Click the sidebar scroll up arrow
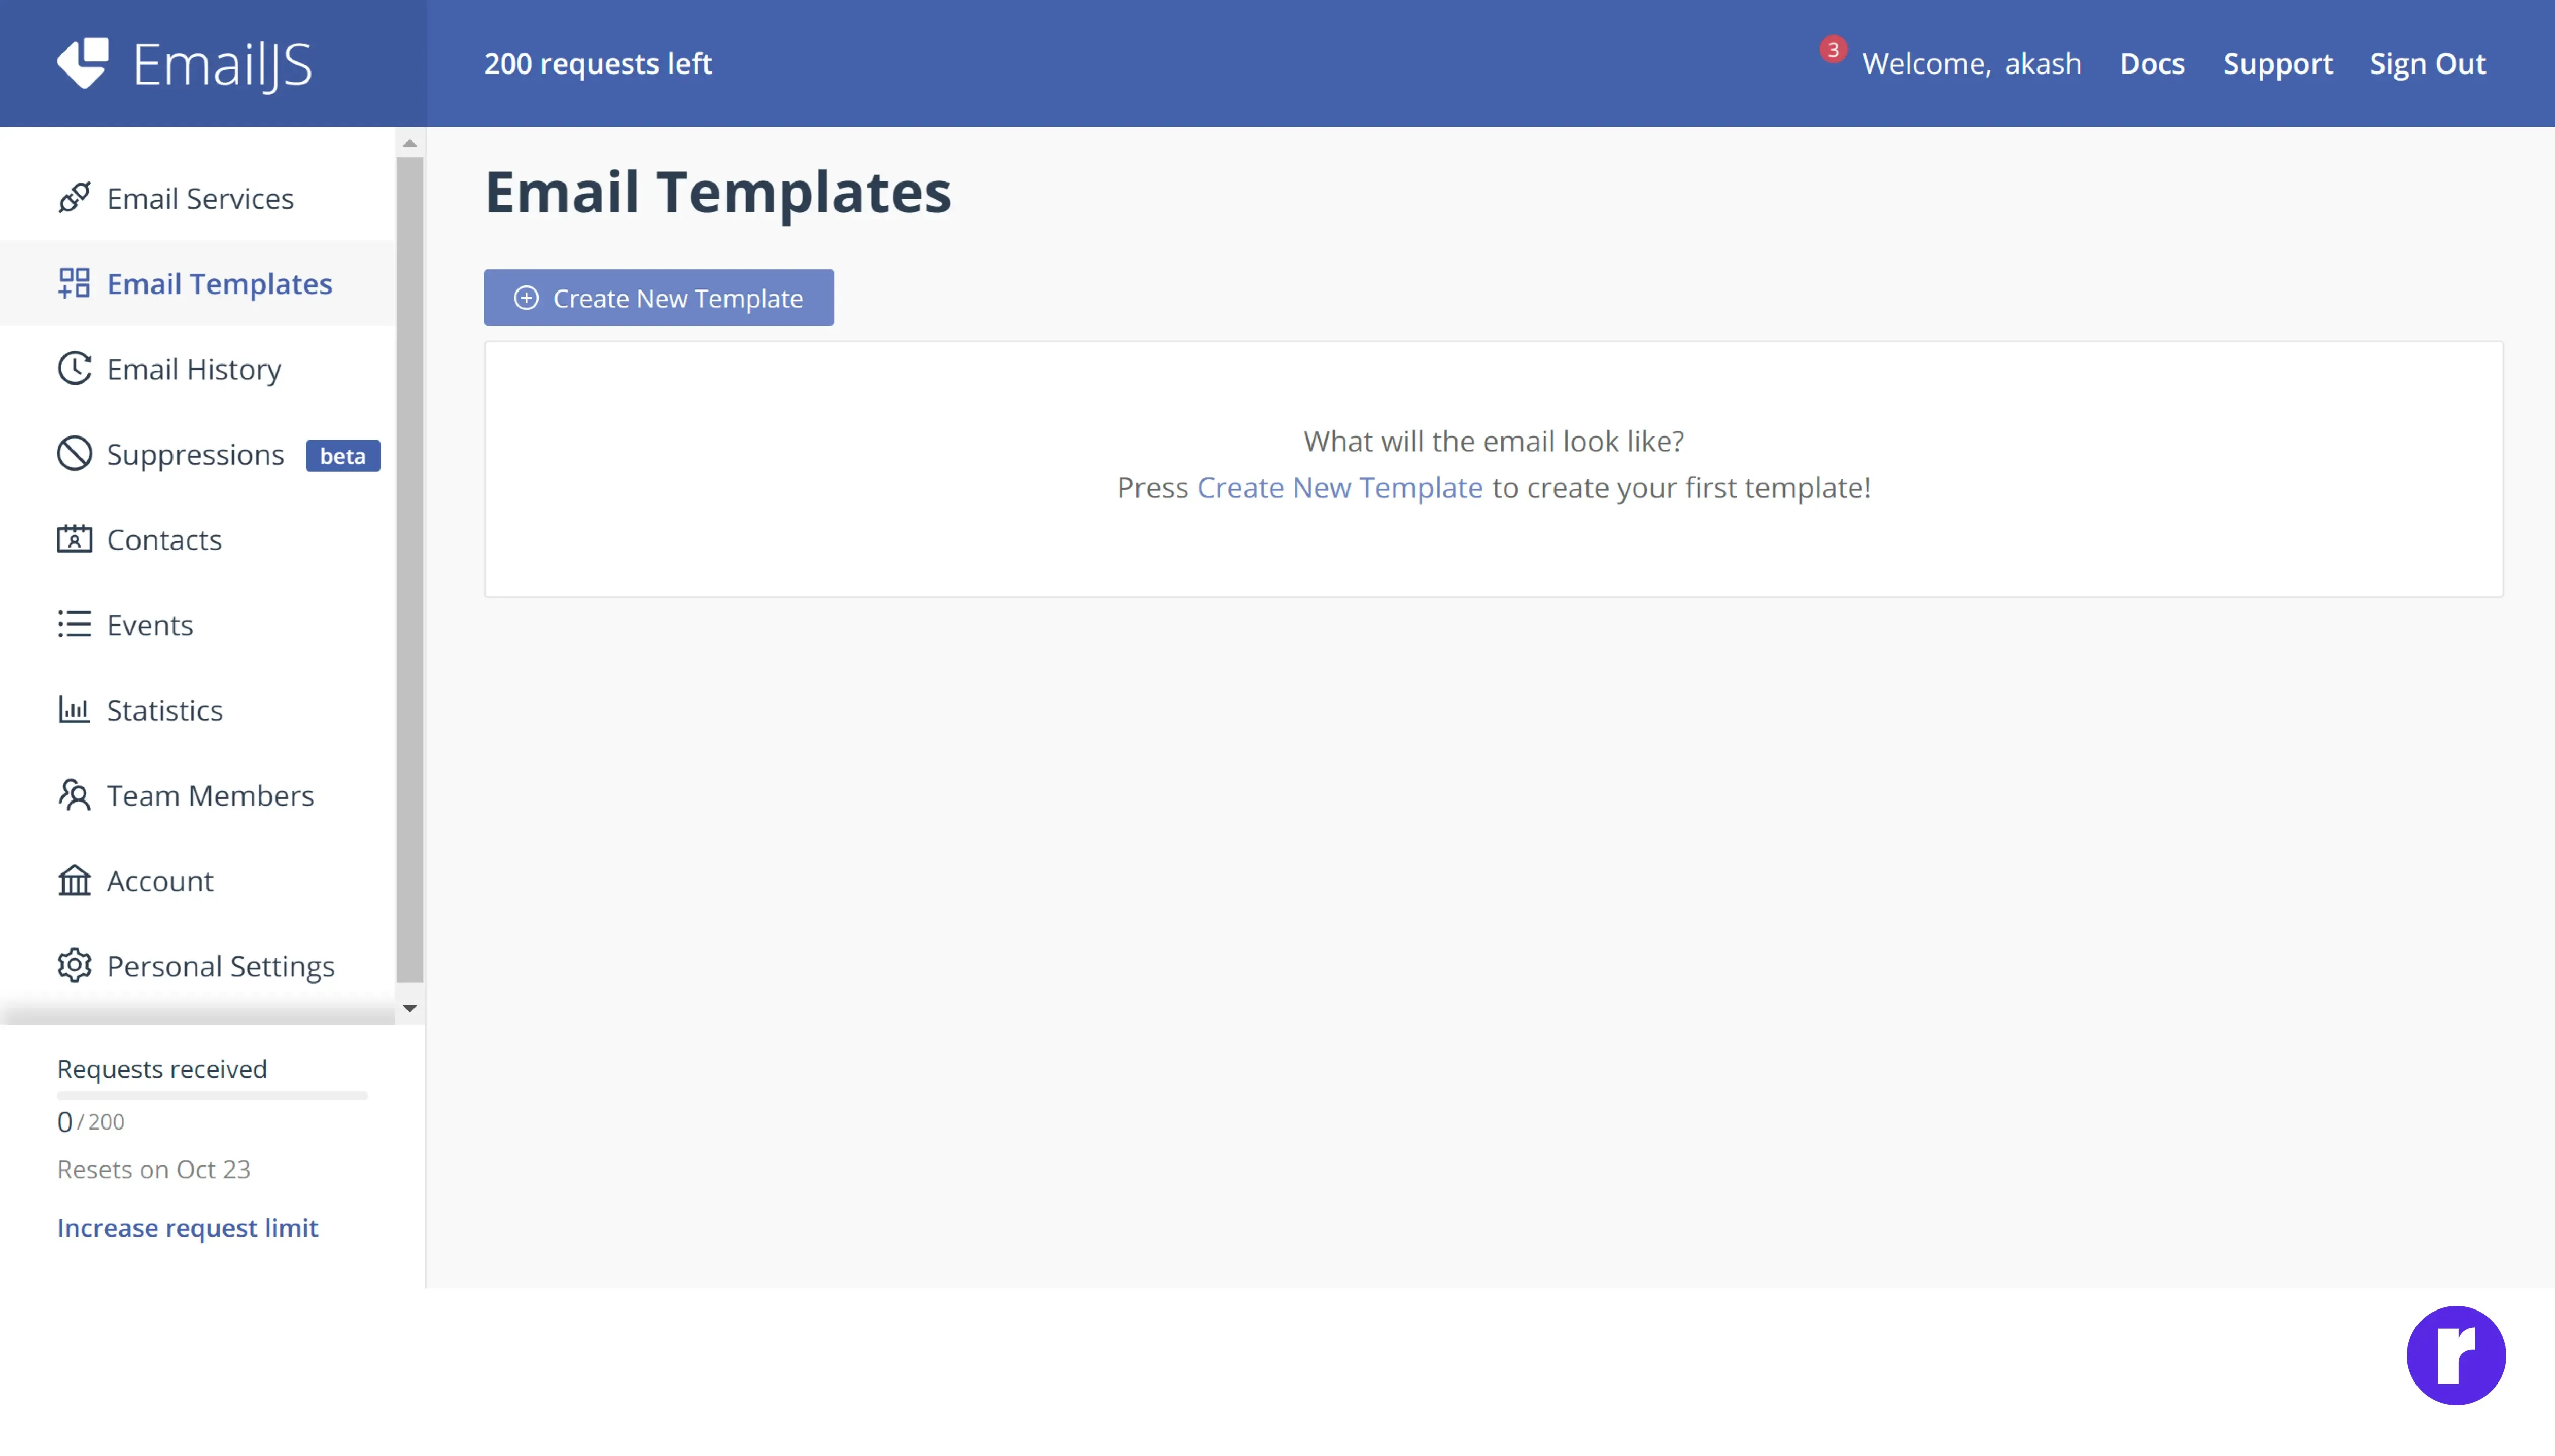This screenshot has width=2555, height=1456. [409, 143]
